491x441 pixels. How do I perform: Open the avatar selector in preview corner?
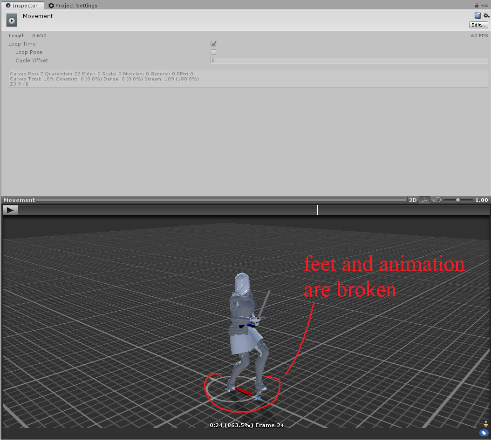click(485, 424)
